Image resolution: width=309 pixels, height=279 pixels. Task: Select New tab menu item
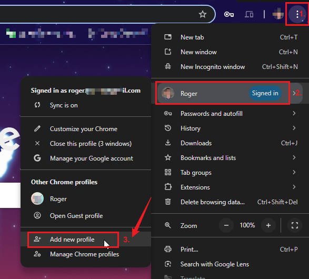click(x=230, y=37)
